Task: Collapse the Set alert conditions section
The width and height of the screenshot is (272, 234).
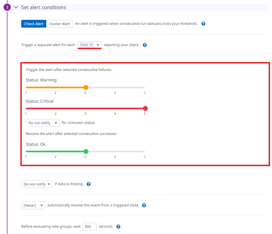Action: pos(16,7)
